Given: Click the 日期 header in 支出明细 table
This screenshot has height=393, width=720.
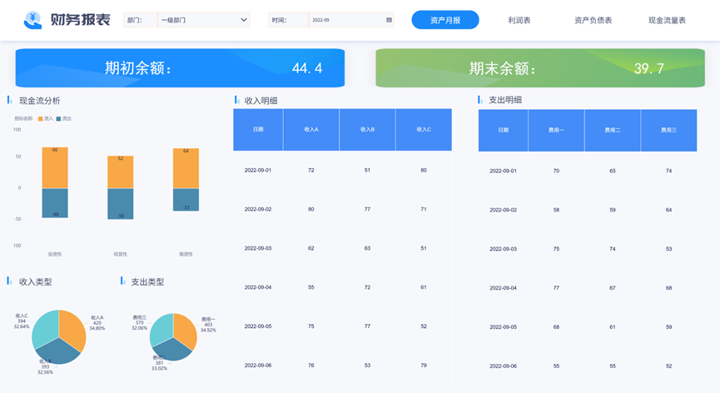Looking at the screenshot, I should click(504, 131).
